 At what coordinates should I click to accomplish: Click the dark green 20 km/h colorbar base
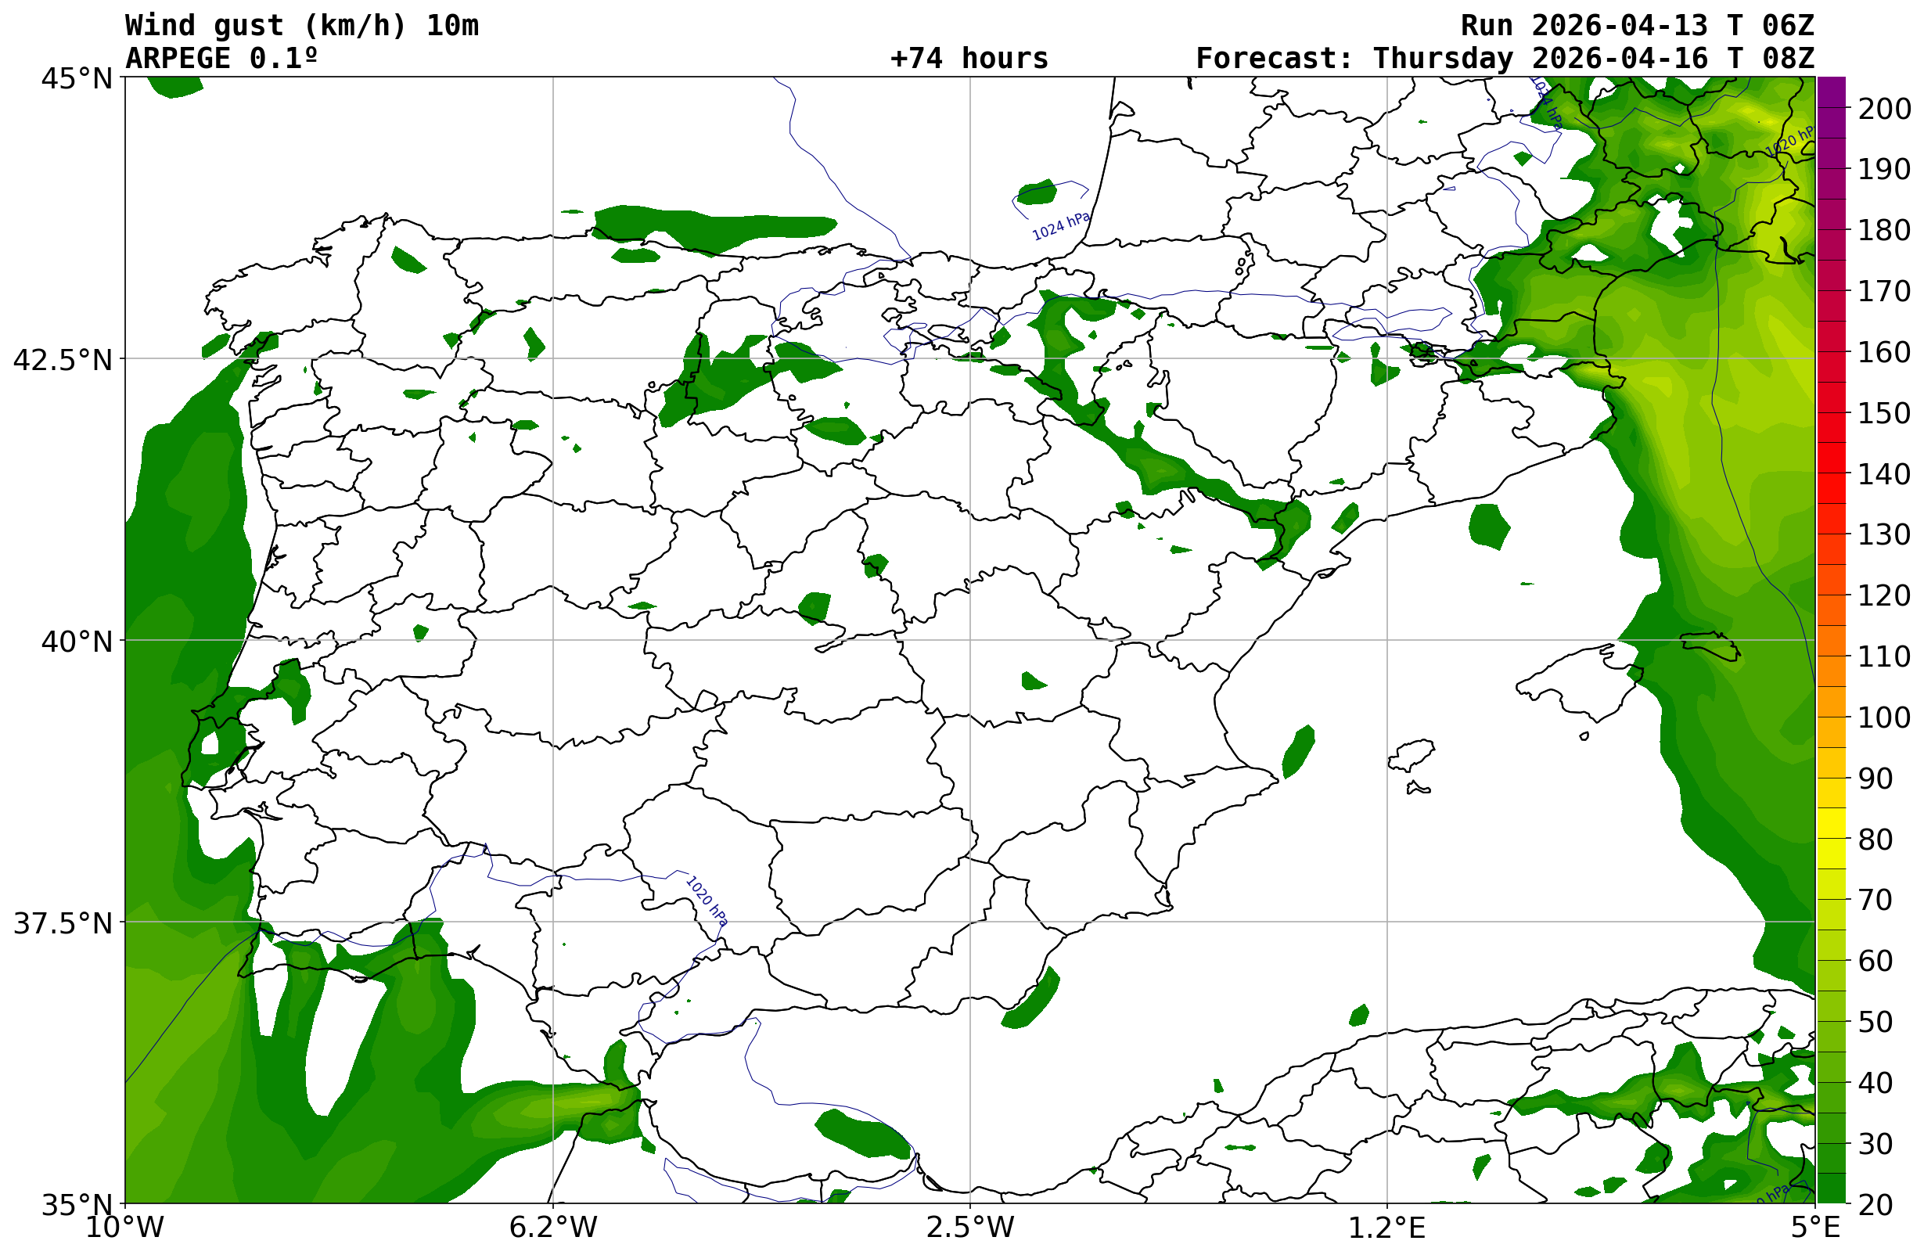(x=1831, y=1190)
